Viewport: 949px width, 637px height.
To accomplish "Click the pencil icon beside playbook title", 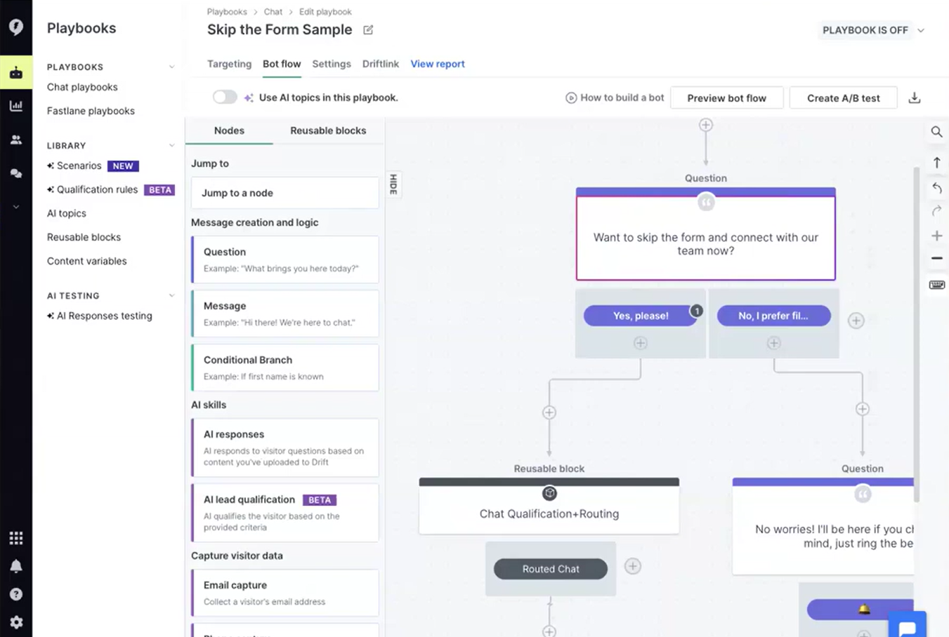I will 368,30.
